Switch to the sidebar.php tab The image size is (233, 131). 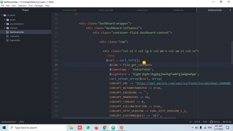pyautogui.click(x=178, y=10)
